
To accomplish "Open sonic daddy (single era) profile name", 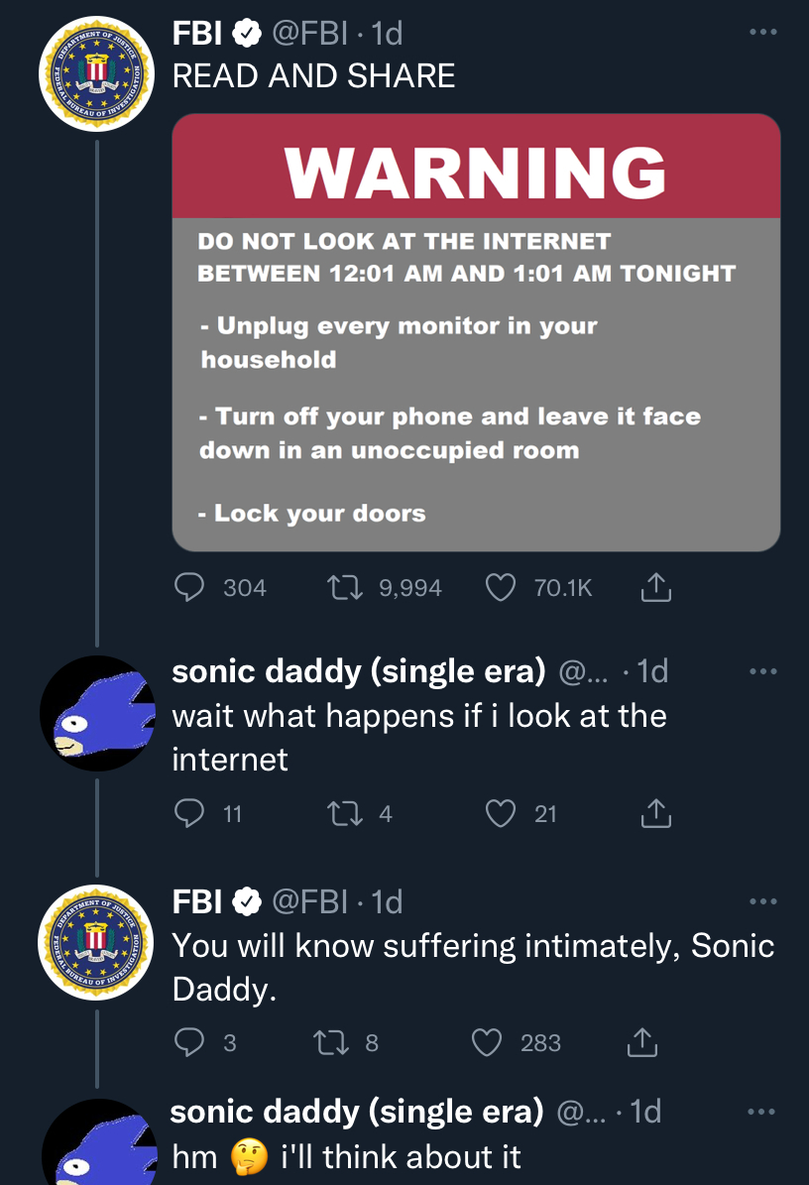I will pyautogui.click(x=358, y=671).
